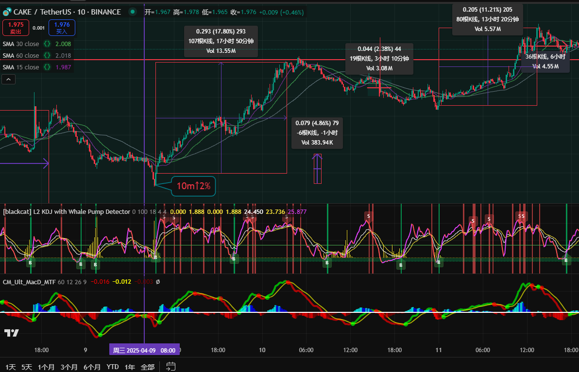This screenshot has height=372, width=579.
Task: Click the 收=1.976 close price value
Action: click(x=243, y=12)
